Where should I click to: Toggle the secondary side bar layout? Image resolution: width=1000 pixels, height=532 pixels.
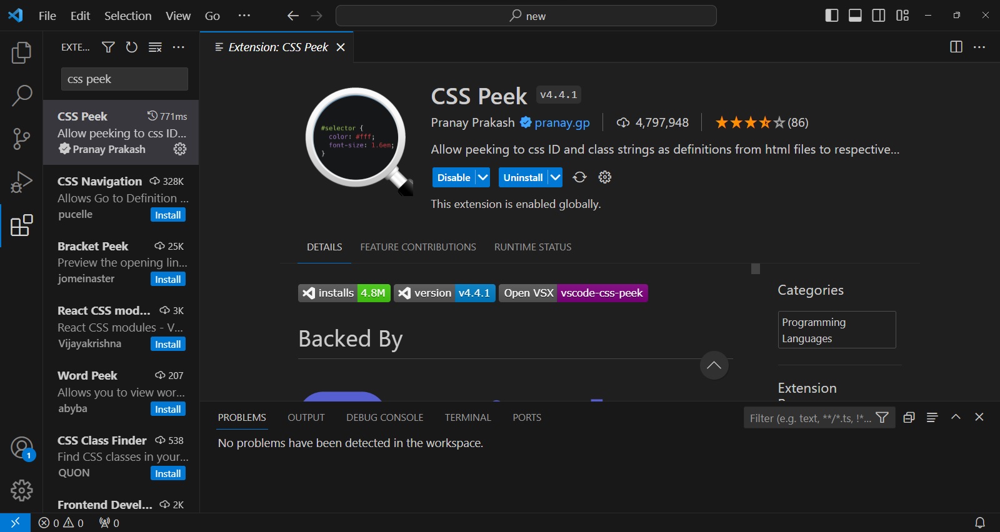pos(879,16)
